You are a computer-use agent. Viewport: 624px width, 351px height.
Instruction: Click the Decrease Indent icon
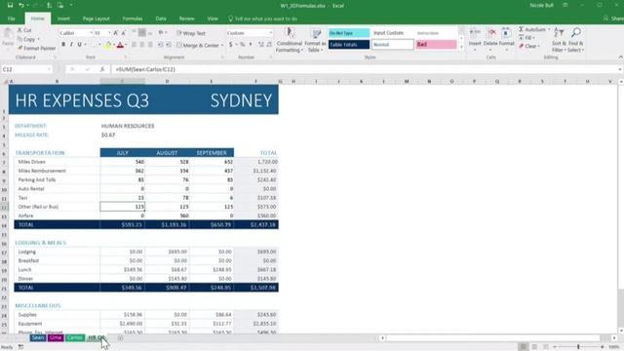coord(160,45)
